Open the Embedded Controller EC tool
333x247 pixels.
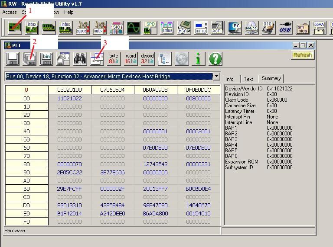click(x=235, y=28)
